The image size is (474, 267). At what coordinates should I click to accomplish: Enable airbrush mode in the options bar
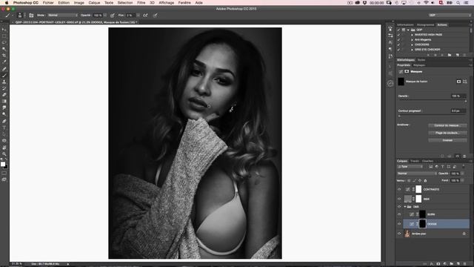pos(145,15)
